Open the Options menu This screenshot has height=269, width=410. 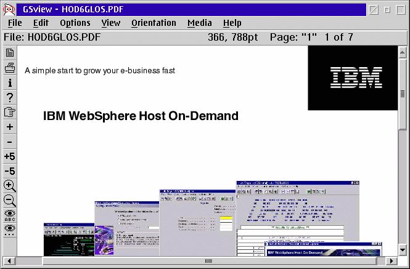[75, 23]
